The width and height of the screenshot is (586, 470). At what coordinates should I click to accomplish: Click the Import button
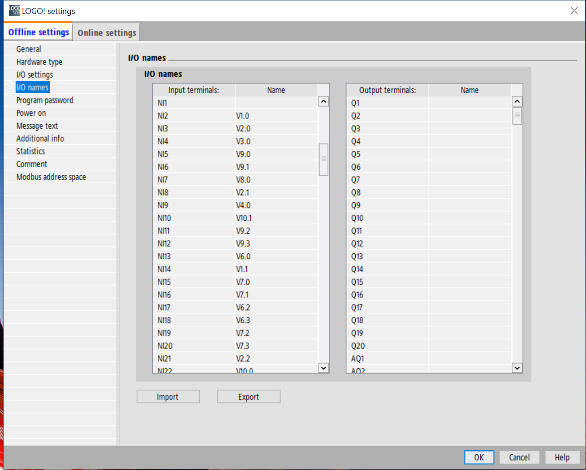[x=168, y=397]
